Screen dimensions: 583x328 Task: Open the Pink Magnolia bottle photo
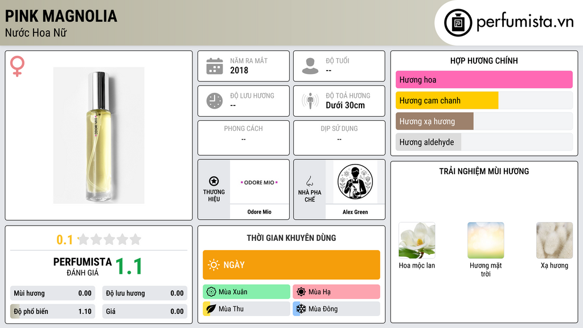click(x=98, y=136)
